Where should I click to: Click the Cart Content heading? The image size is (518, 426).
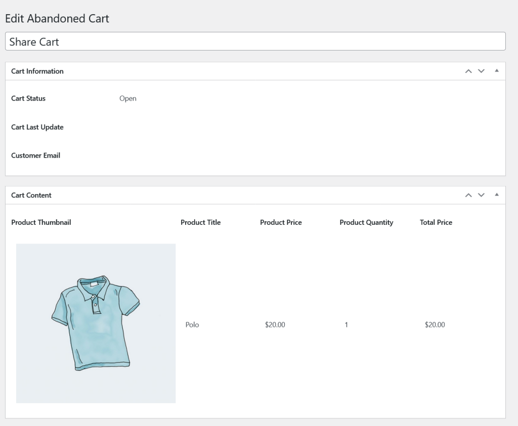31,196
